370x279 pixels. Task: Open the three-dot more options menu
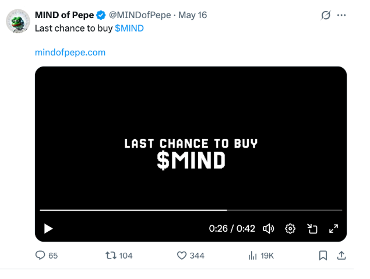pyautogui.click(x=341, y=15)
